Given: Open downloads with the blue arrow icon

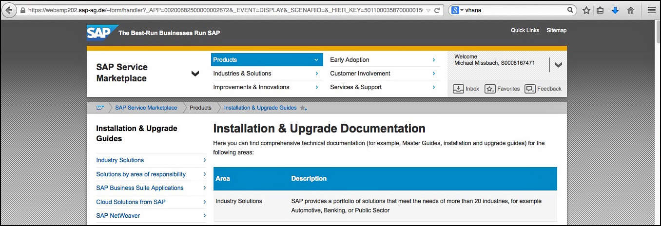Looking at the screenshot, I should (615, 10).
